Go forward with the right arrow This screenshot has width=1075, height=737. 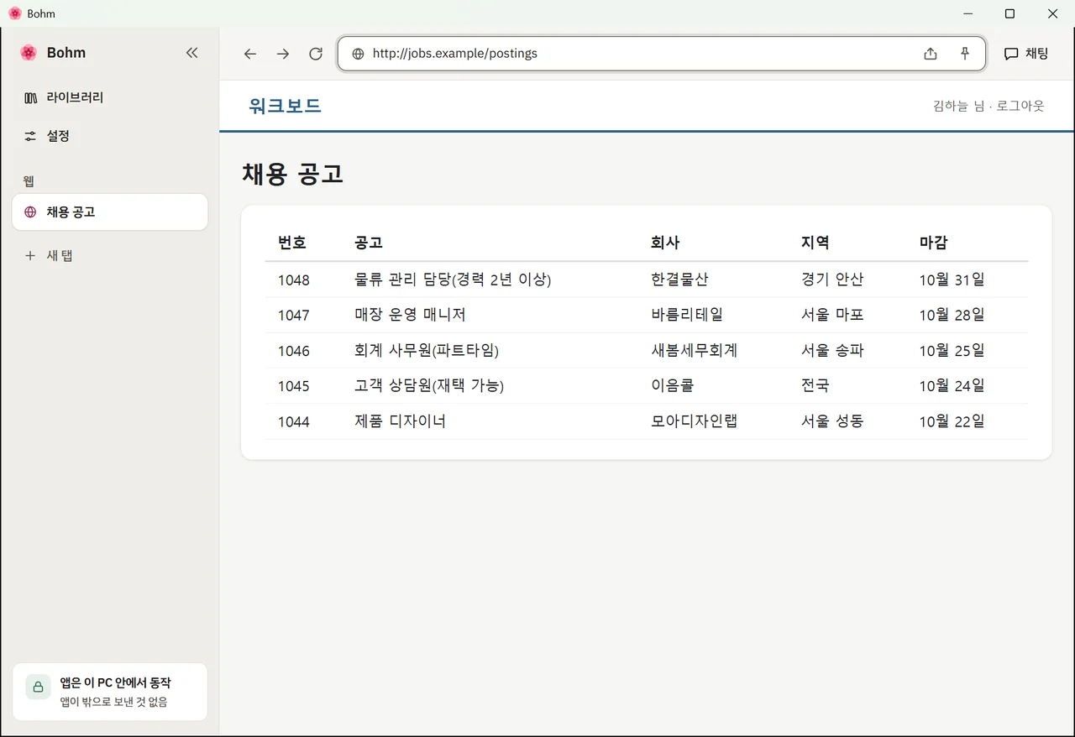point(283,54)
